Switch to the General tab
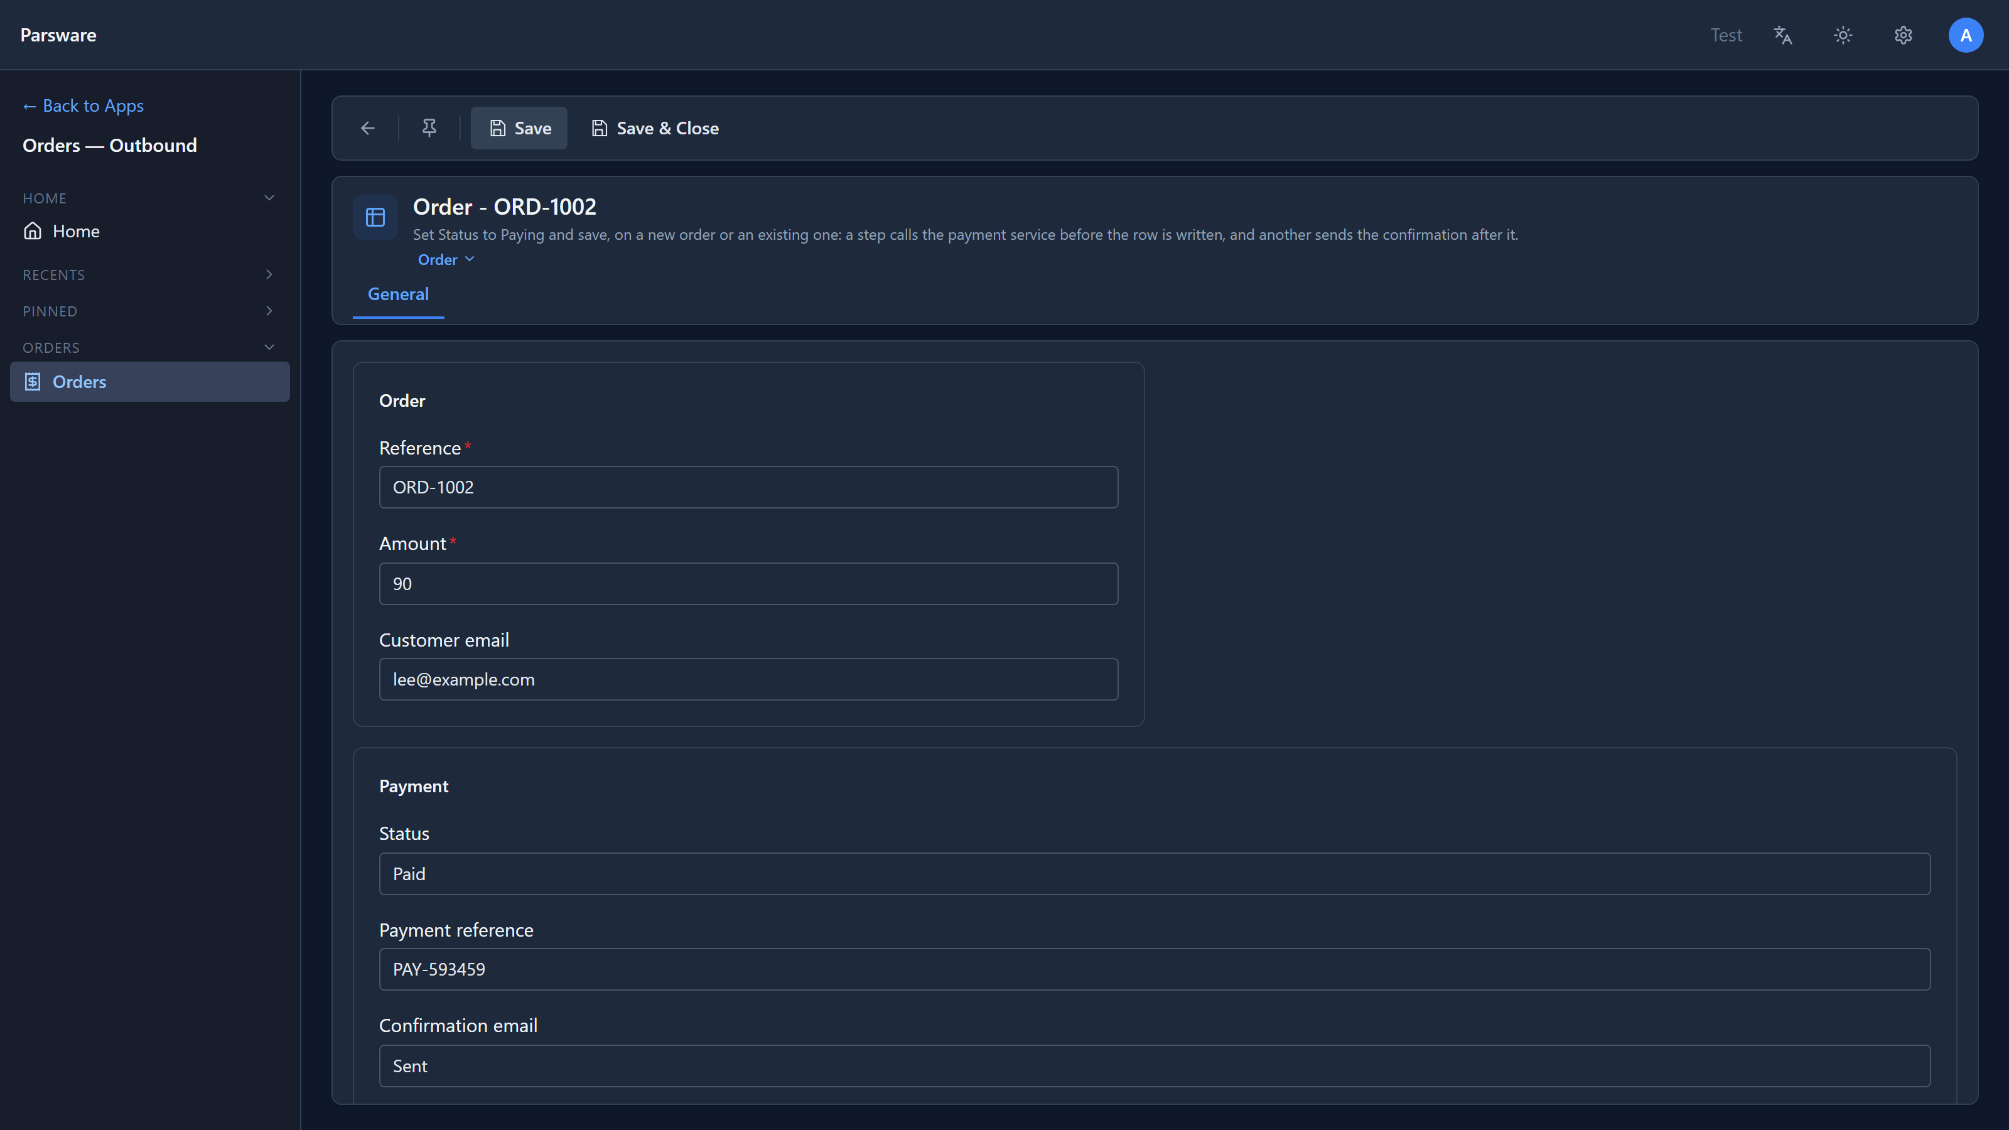The image size is (2009, 1130). (398, 294)
